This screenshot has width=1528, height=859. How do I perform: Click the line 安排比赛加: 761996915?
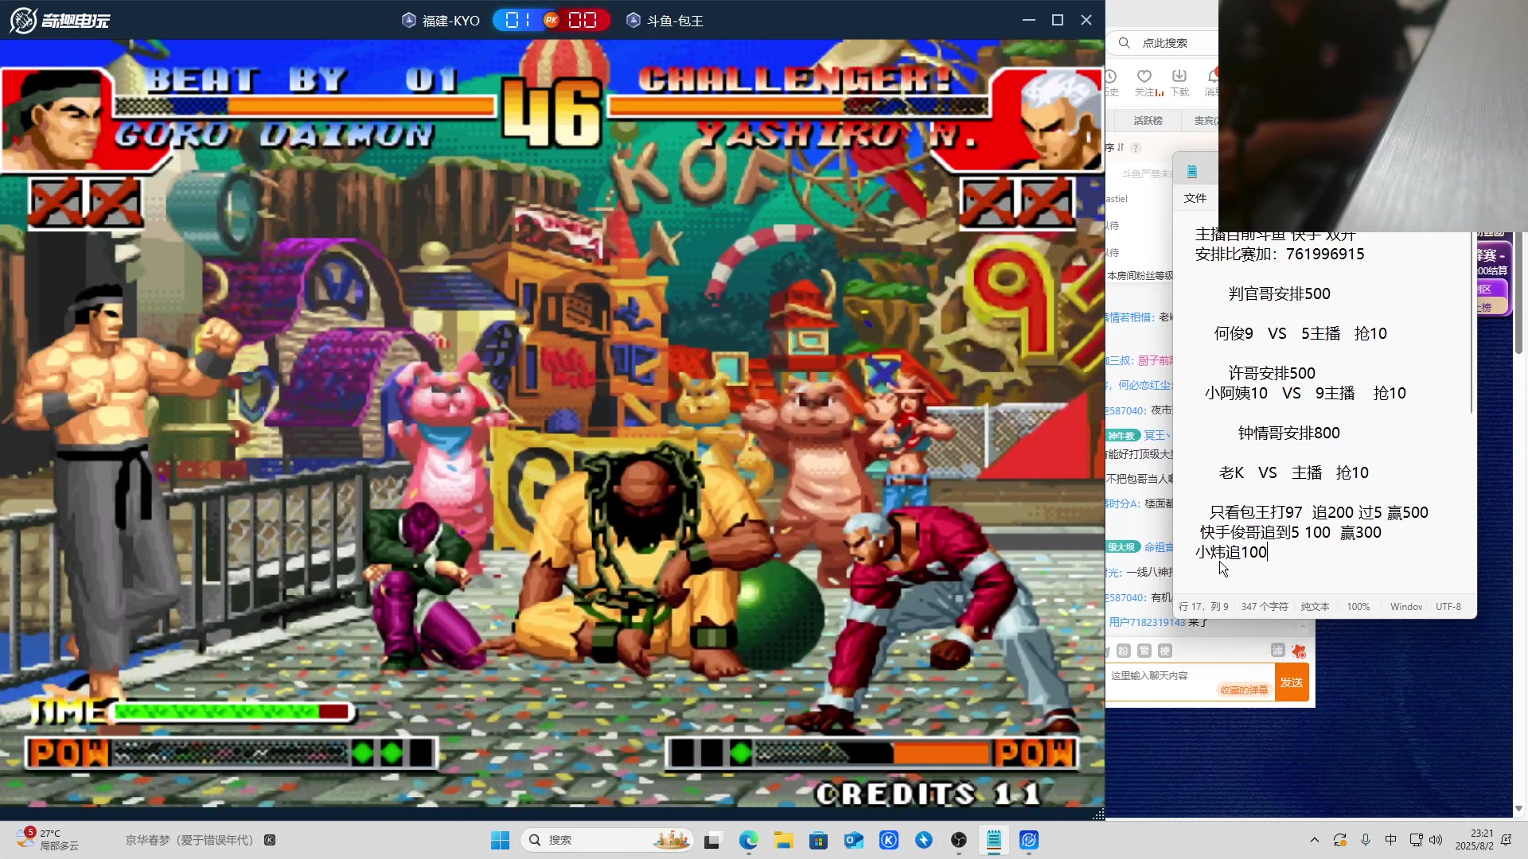tap(1280, 254)
